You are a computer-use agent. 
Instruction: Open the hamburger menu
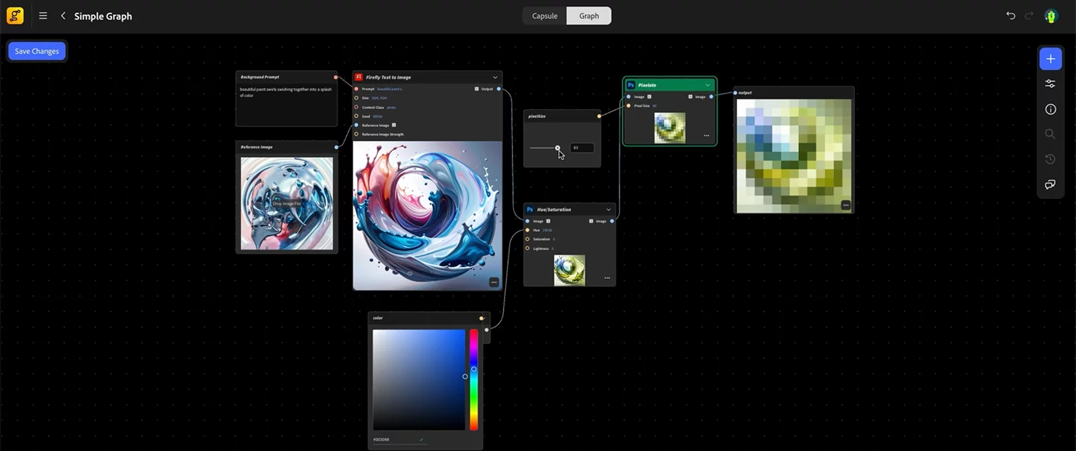coord(43,15)
